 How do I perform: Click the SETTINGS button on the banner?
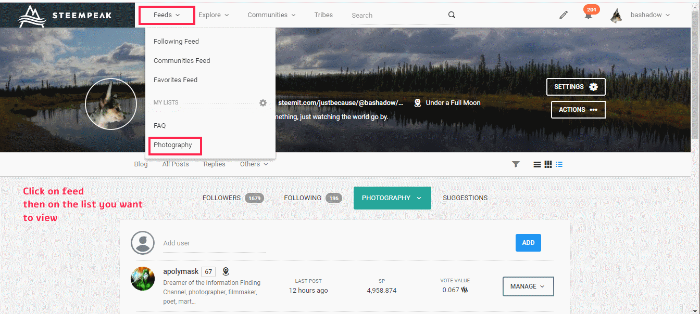576,87
